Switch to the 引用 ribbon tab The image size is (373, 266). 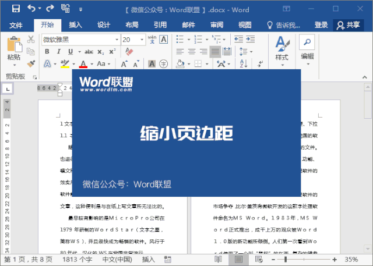point(160,25)
